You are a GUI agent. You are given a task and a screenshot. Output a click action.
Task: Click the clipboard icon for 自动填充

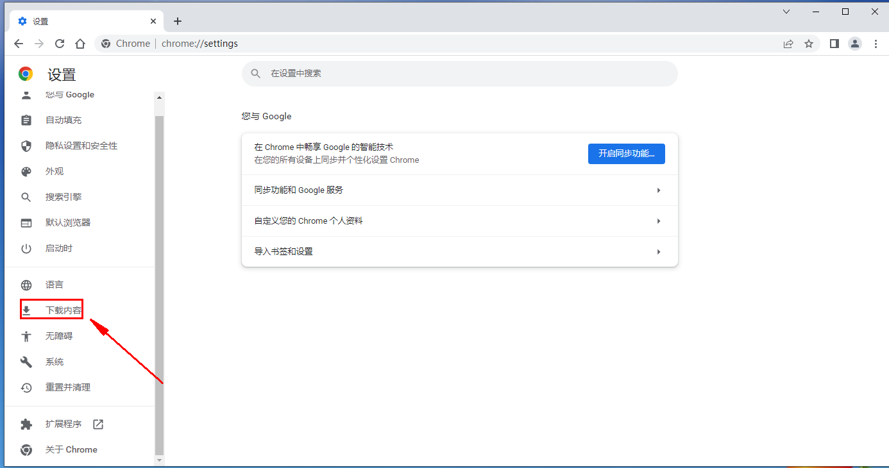[x=26, y=120]
